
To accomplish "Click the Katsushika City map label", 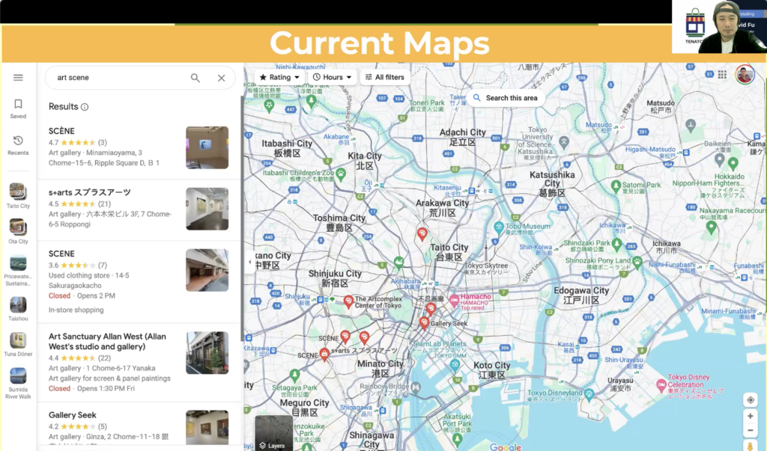I will 552,183.
